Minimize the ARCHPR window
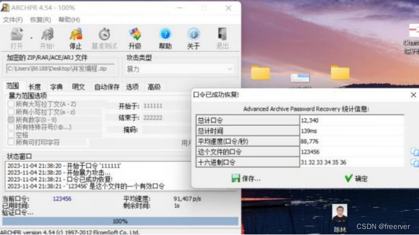Image resolution: width=419 pixels, height=235 pixels. pyautogui.click(x=180, y=8)
